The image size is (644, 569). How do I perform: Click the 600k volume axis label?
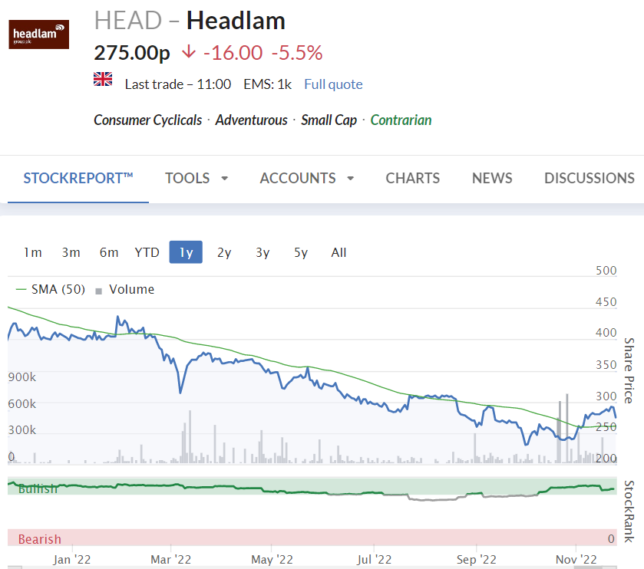pos(22,404)
